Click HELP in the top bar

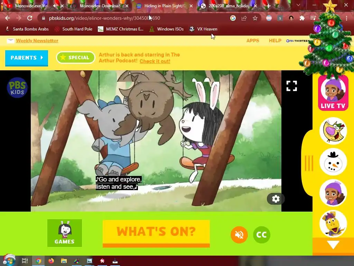[x=275, y=41]
